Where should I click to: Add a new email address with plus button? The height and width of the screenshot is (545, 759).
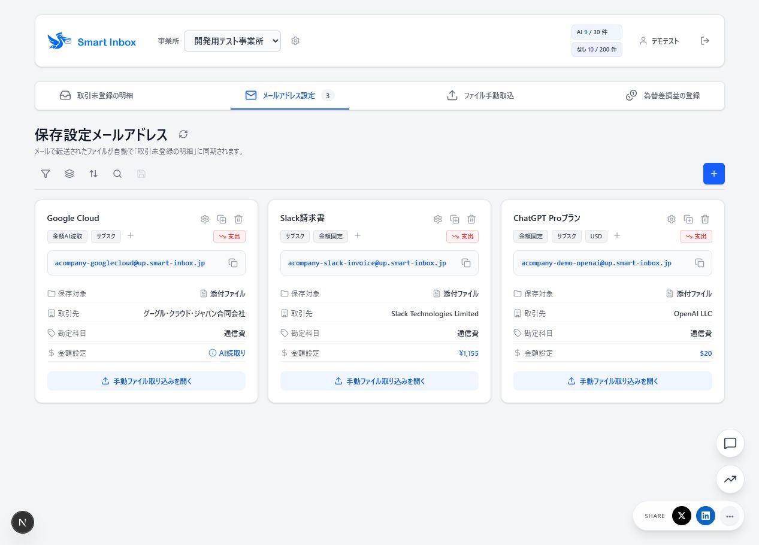714,174
